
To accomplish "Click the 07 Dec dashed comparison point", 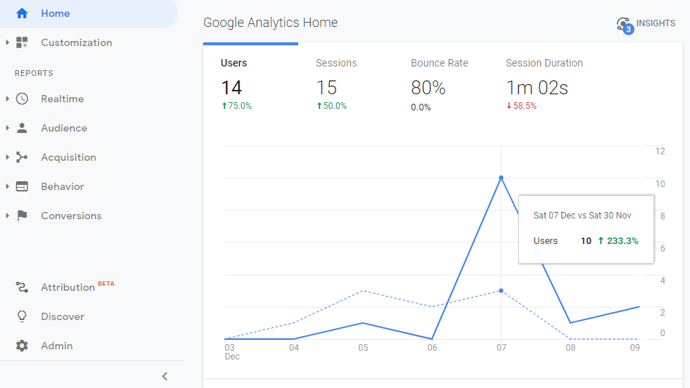I will [x=501, y=291].
